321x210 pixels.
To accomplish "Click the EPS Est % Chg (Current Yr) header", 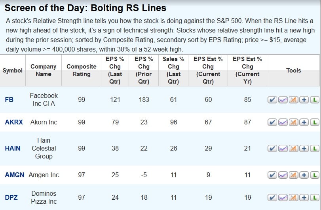I will [247, 71].
